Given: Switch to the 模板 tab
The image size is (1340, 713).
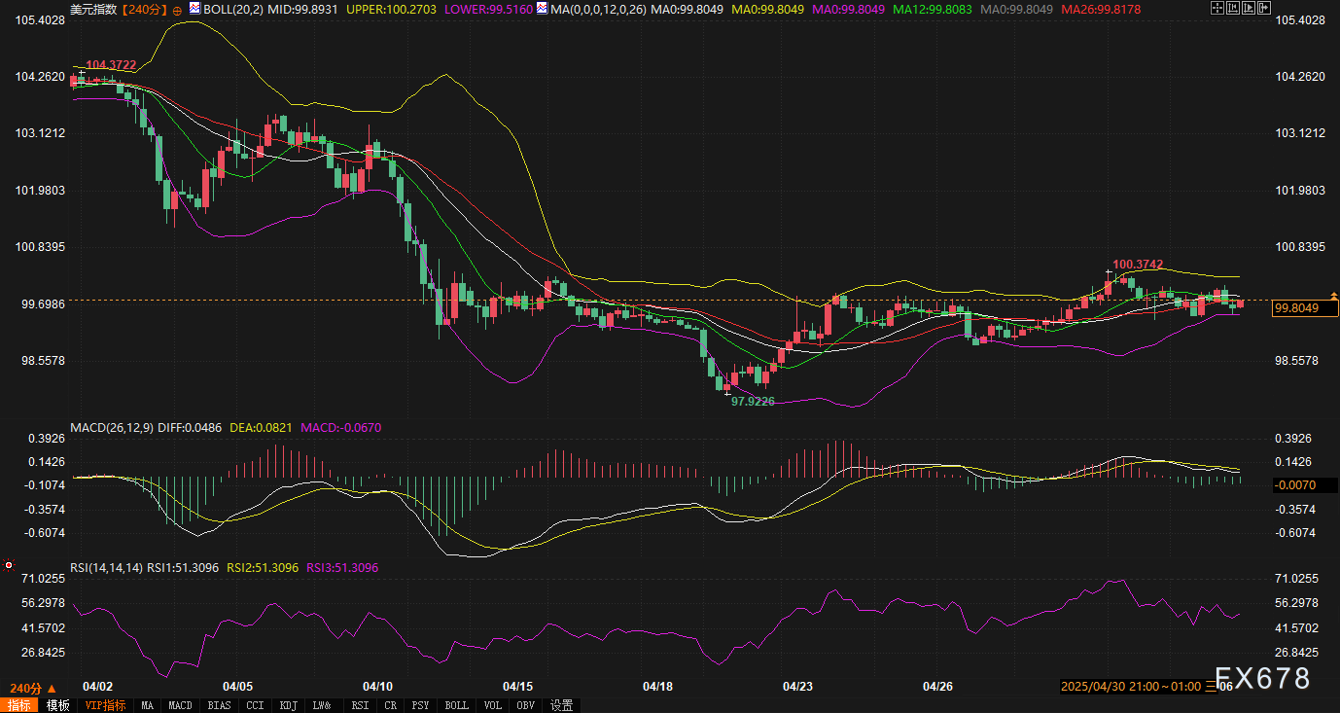Looking at the screenshot, I should 58,705.
